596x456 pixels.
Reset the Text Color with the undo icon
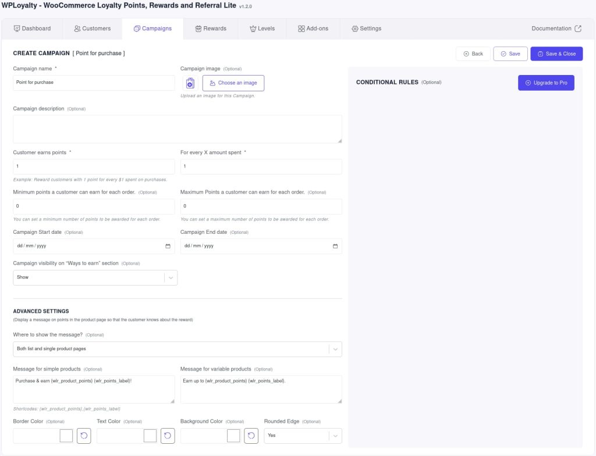coord(167,435)
